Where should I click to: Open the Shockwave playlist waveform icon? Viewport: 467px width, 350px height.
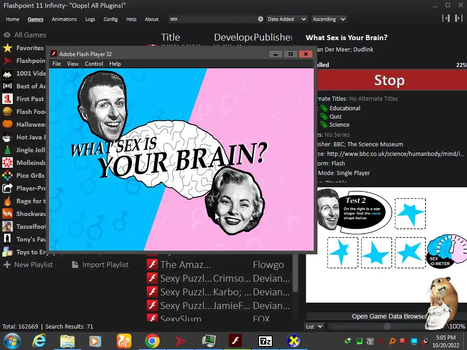click(7, 214)
